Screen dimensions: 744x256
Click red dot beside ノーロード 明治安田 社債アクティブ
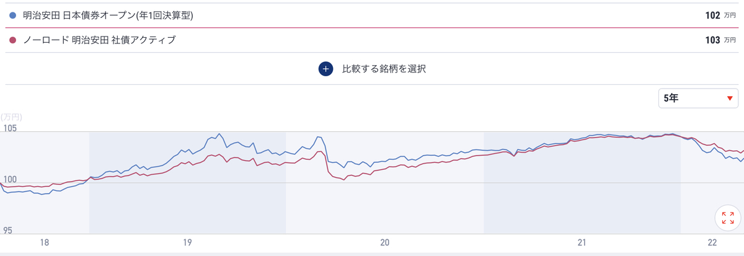(13, 40)
